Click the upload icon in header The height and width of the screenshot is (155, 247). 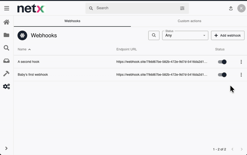[x=231, y=8]
